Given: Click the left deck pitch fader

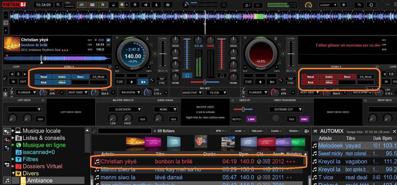Looking at the screenshot, I should click(163, 54).
